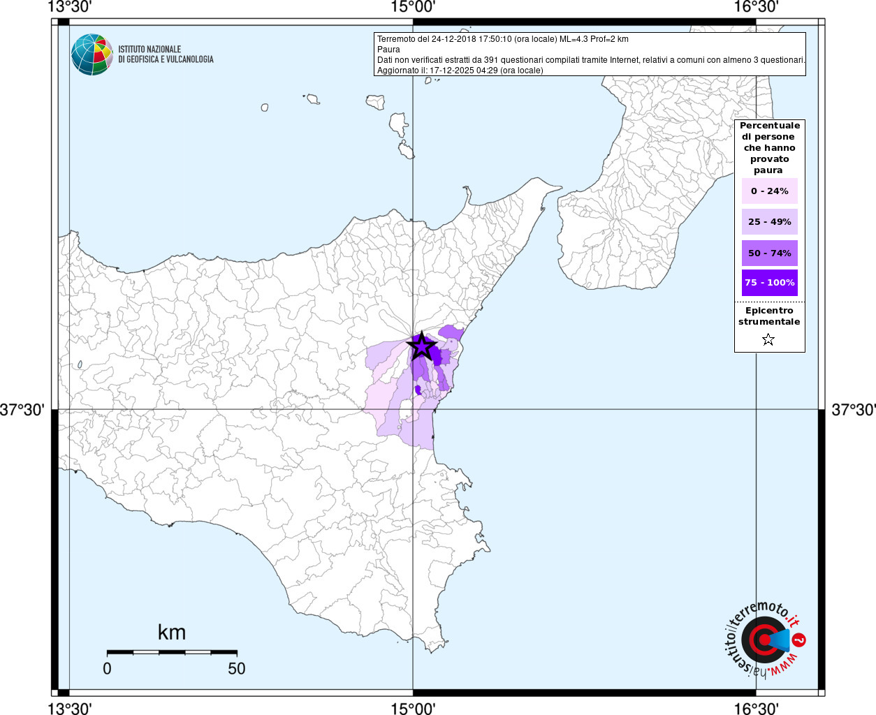Image resolution: width=876 pixels, height=715 pixels.
Task: Click the 'Istituto Nazionale di Geofisica' text
Action: [x=166, y=54]
